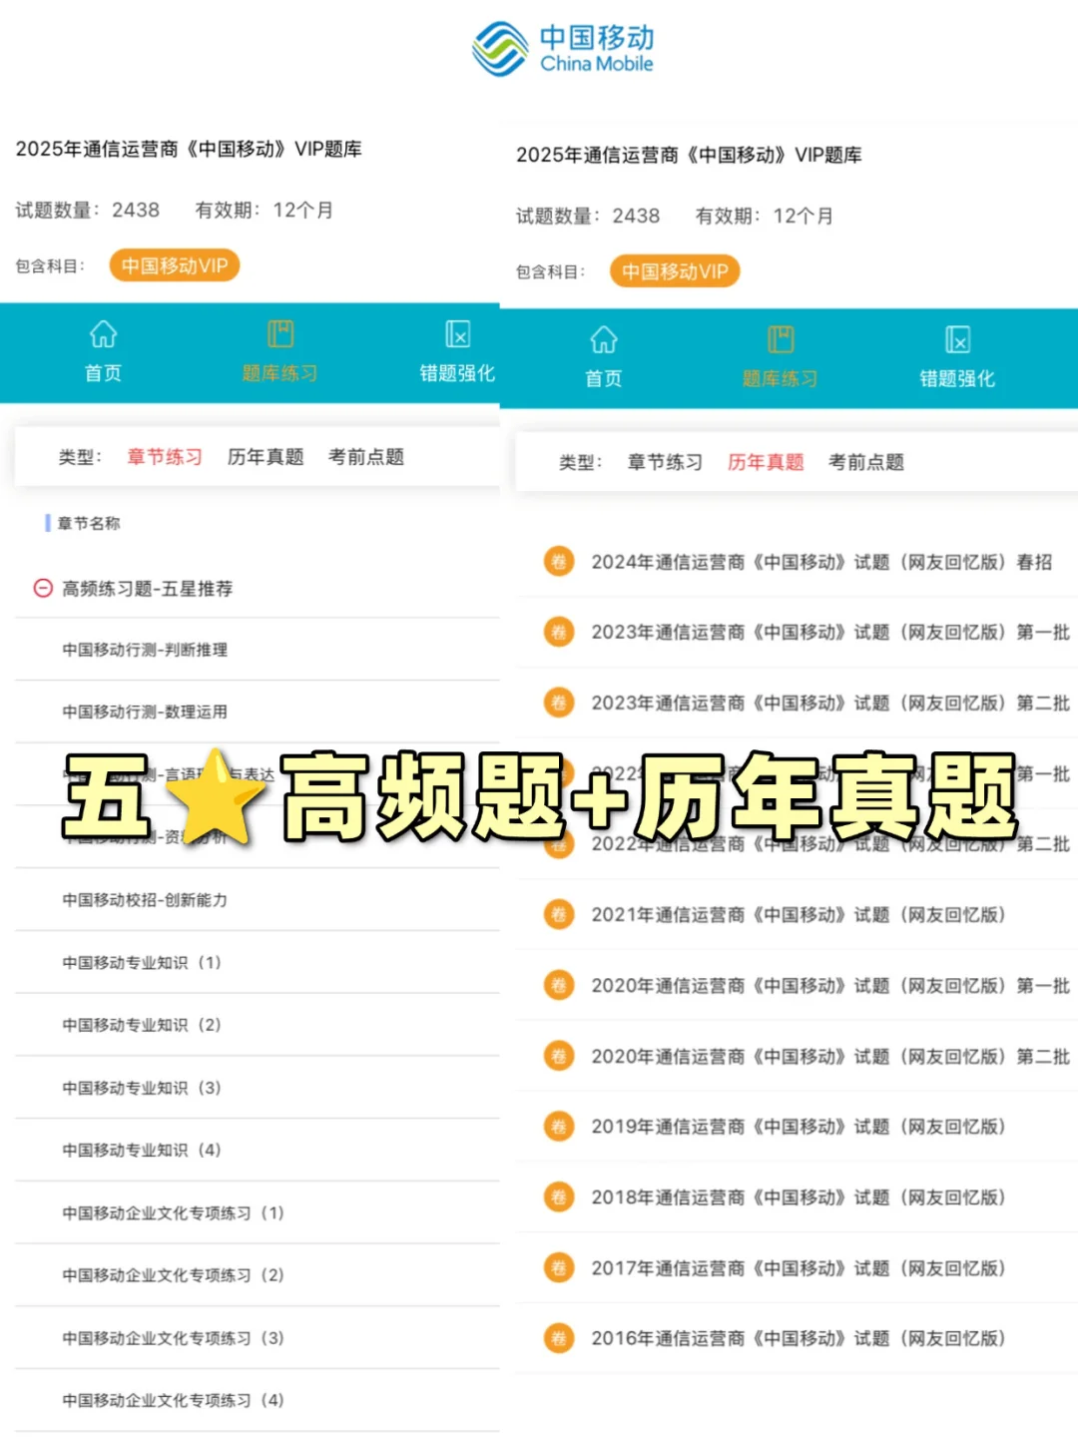The width and height of the screenshot is (1078, 1437).
Task: Open 中国移动专业知识（3） chapter
Action: pyautogui.click(x=142, y=1088)
